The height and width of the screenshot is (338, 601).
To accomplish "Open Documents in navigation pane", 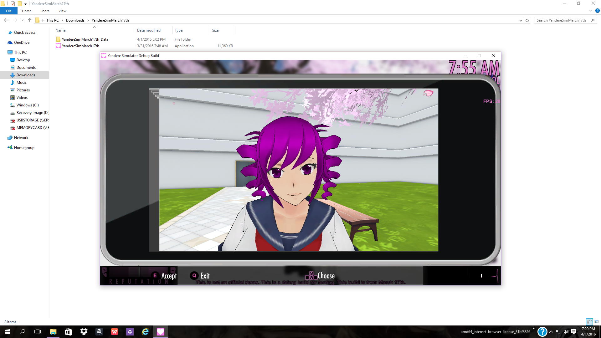I will pyautogui.click(x=26, y=68).
